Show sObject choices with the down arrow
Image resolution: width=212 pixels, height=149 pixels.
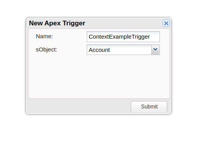[156, 50]
